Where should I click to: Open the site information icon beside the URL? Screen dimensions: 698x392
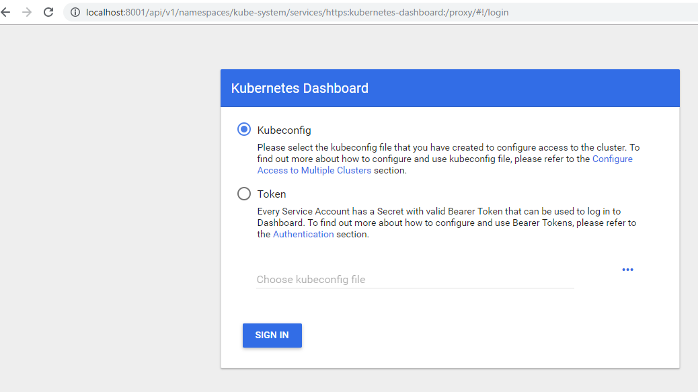75,13
